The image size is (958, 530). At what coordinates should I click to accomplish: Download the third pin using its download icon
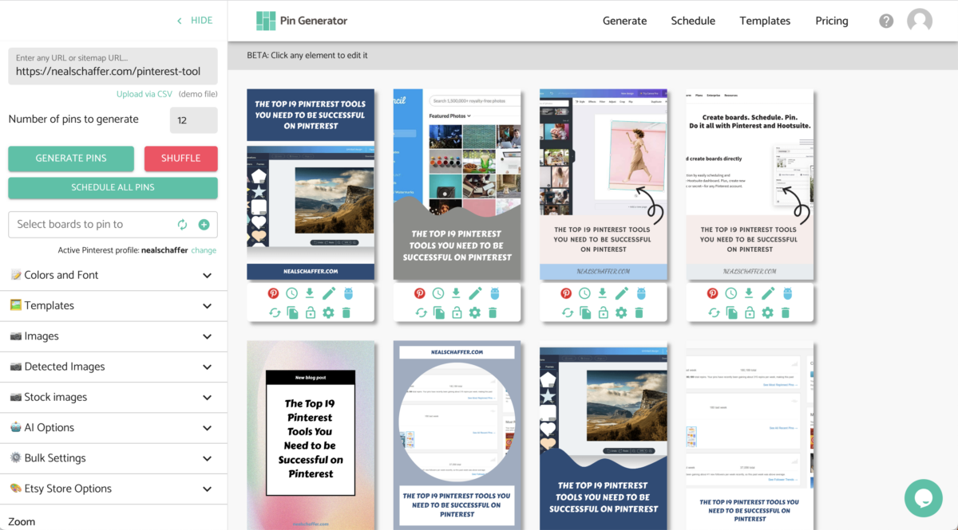click(x=603, y=293)
